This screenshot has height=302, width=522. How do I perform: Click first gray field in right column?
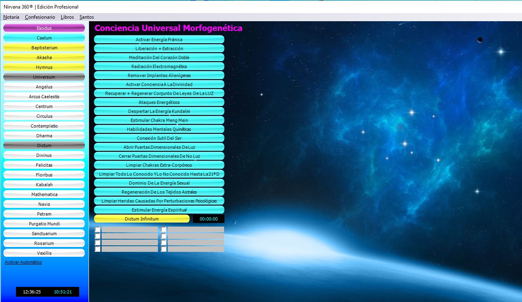(x=196, y=229)
